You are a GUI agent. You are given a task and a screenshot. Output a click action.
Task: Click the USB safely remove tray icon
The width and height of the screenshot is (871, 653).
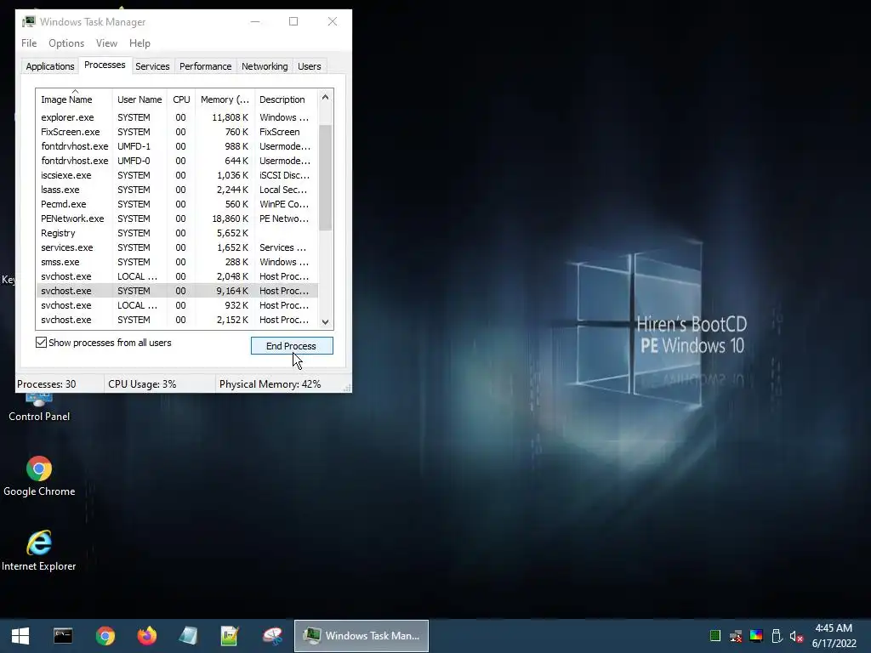point(777,636)
